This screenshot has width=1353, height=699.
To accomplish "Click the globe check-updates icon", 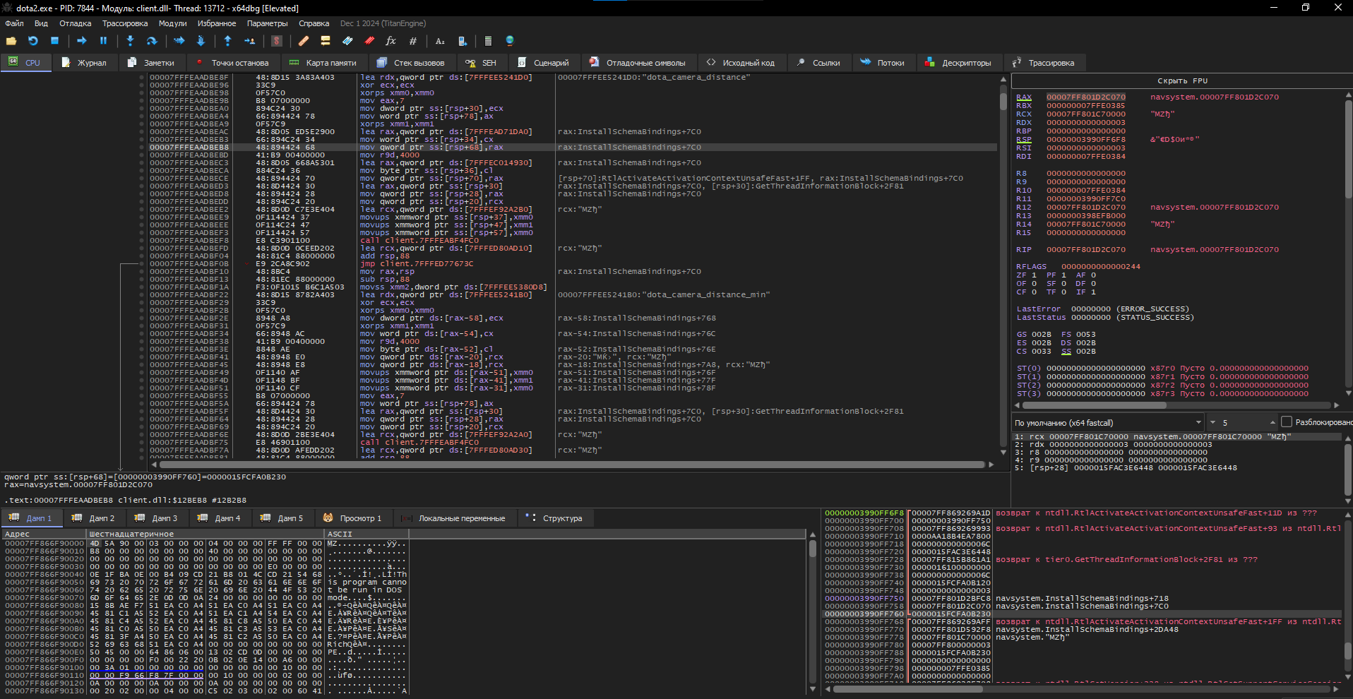I will 510,41.
